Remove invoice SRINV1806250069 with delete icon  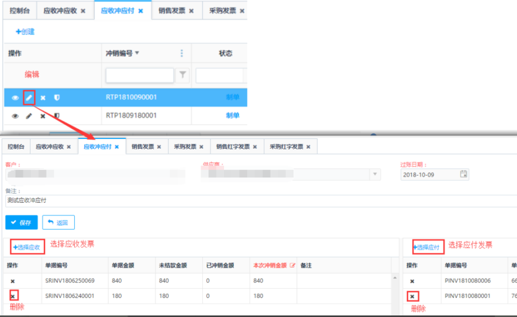(x=13, y=281)
